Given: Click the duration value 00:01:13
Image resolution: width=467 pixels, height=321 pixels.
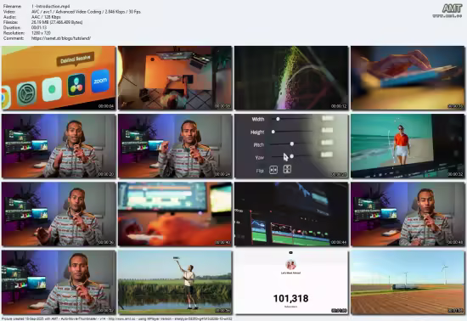Looking at the screenshot, I should 39,28.
